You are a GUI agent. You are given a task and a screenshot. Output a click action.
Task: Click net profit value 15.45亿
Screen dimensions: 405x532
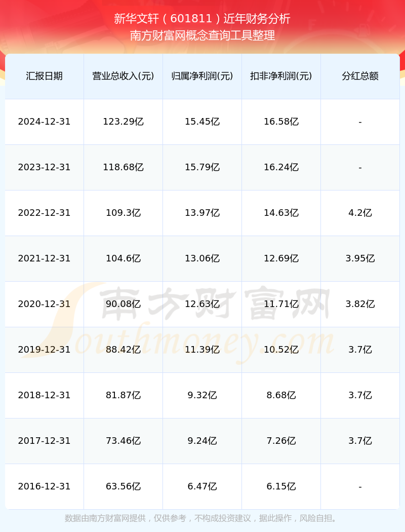tap(202, 122)
